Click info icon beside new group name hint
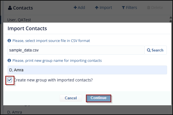Viewport: 173px width, 115px height. [9, 60]
